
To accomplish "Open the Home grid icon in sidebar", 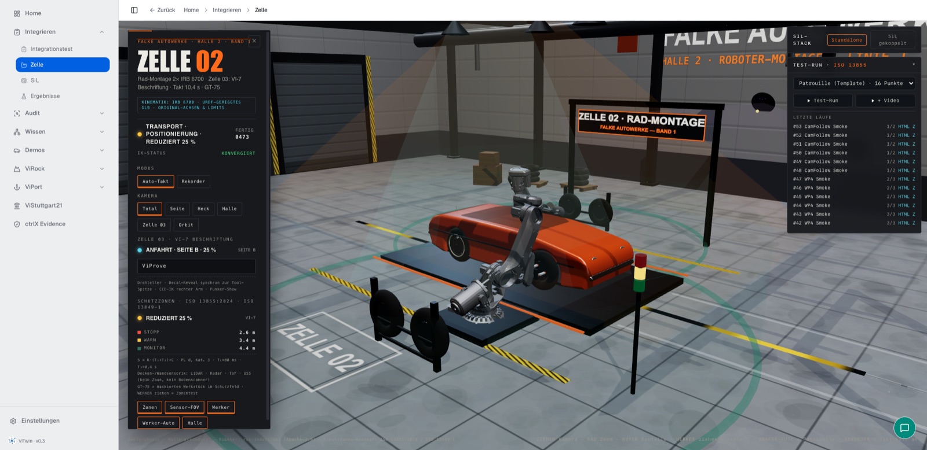I will click(17, 13).
